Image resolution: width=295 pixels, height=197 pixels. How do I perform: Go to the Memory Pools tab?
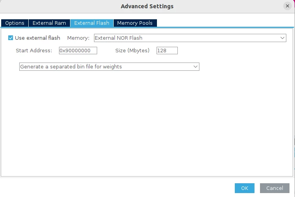pyautogui.click(x=135, y=23)
